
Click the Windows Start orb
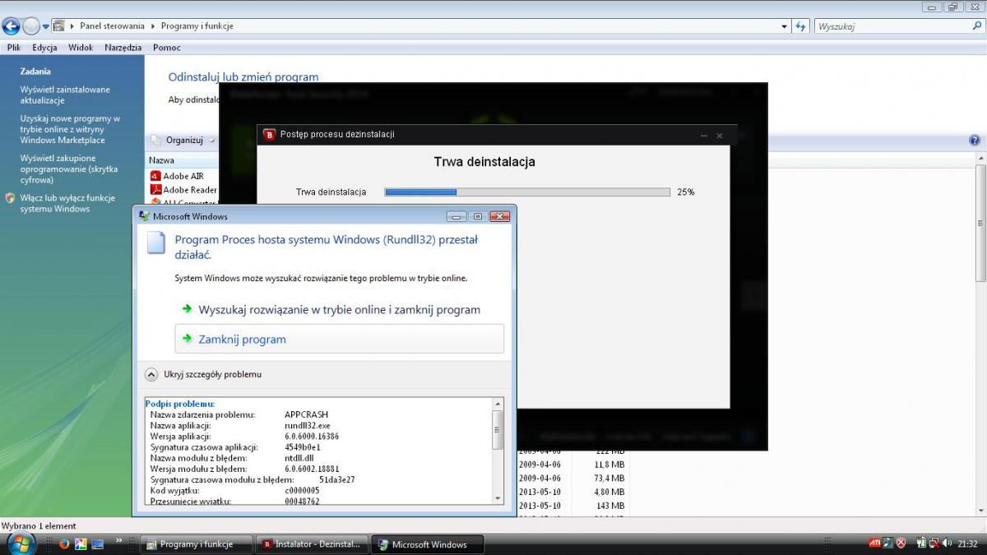[21, 543]
